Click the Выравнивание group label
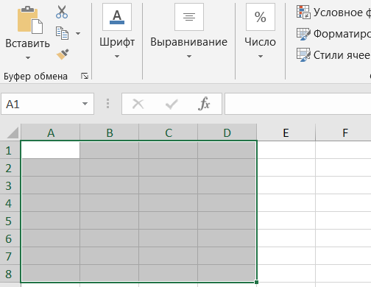The height and width of the screenshot is (287, 371). 189,42
